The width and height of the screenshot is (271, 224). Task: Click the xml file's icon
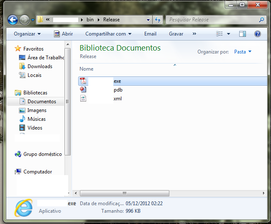pos(83,98)
